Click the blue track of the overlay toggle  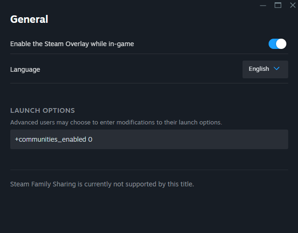click(272, 44)
